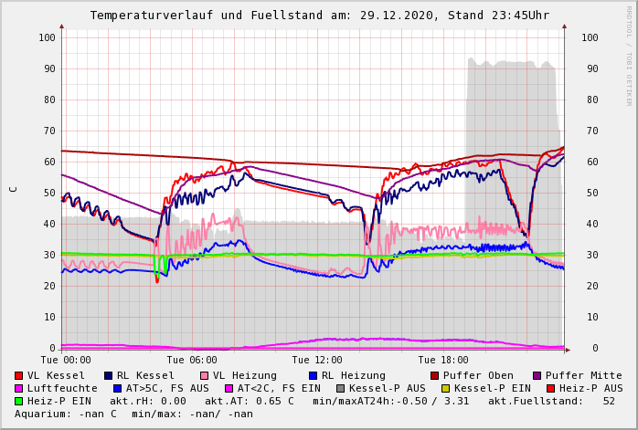Click the Tue 12:00 time axis label
This screenshot has height=430, width=638.
[317, 360]
